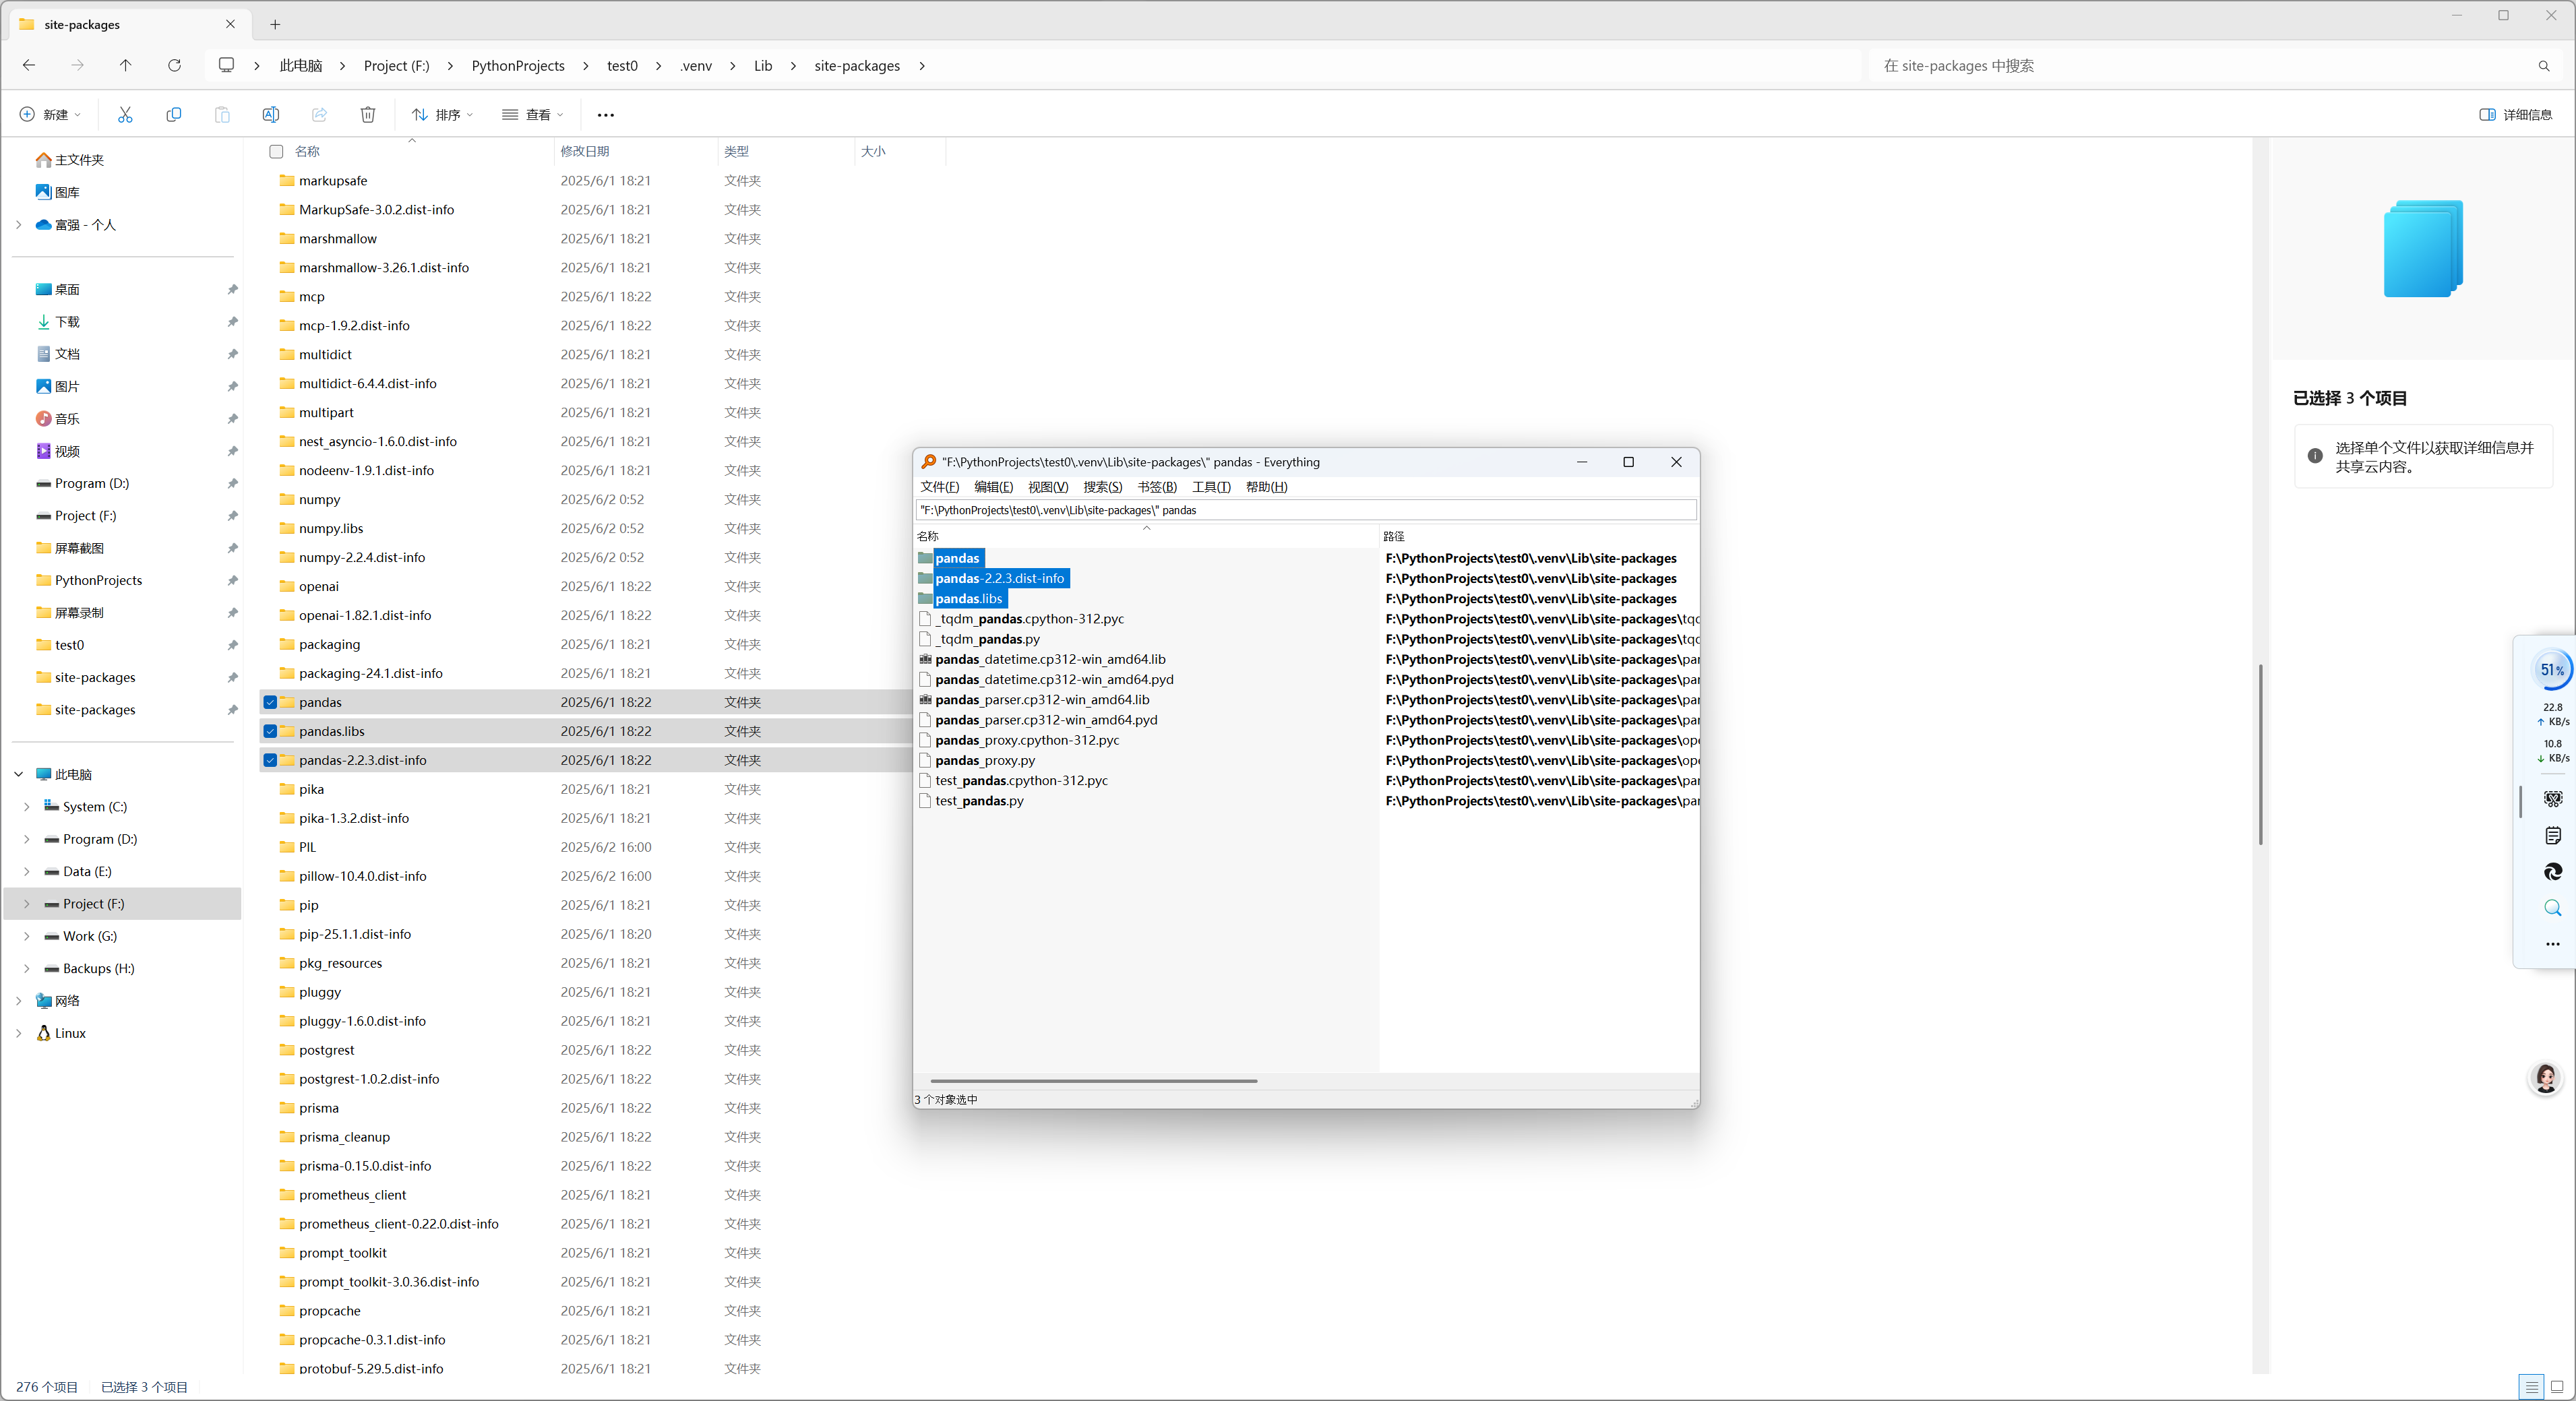Open the three-dots more options menu
Screen dimensions: 2576x1401
(605, 115)
